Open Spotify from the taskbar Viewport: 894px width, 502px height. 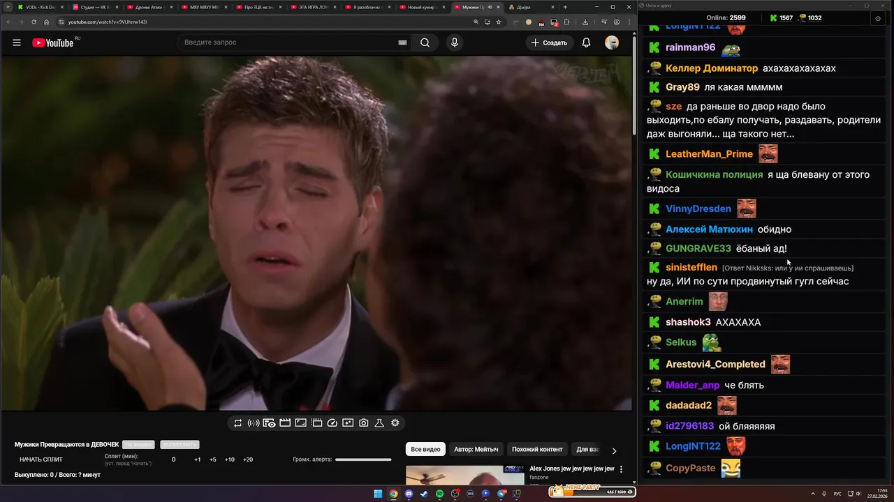439,494
